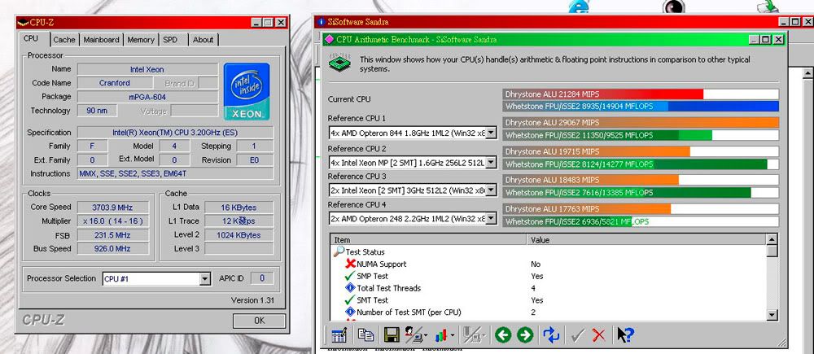This screenshot has width=814, height=354.
Task: Click the results list scroll-down arrow
Action: [772, 315]
